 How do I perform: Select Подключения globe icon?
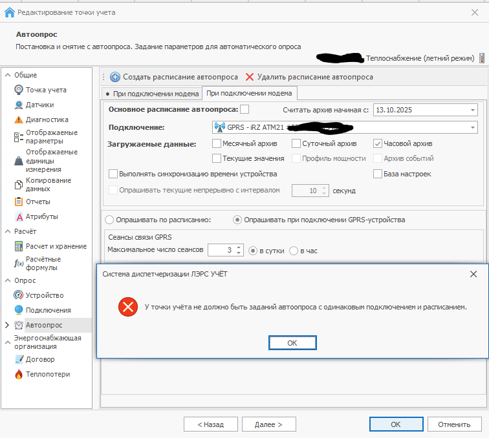point(19,310)
